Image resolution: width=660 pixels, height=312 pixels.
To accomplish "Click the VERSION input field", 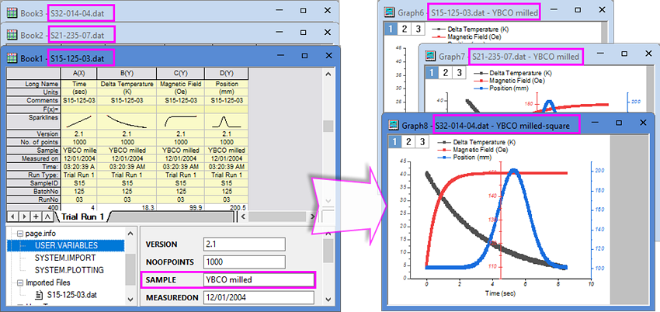I will pos(244,244).
